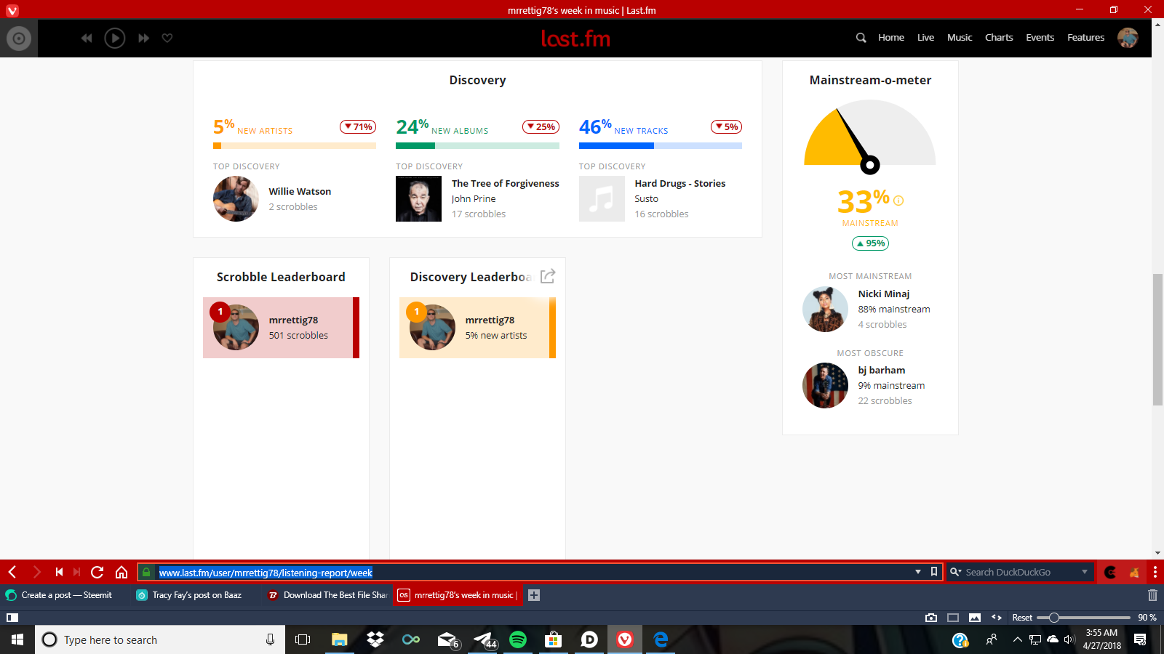Switch to Tracy Fay's post on Baaz tab

click(x=196, y=595)
